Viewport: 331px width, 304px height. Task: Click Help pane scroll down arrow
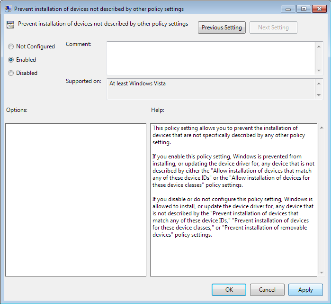point(322,273)
